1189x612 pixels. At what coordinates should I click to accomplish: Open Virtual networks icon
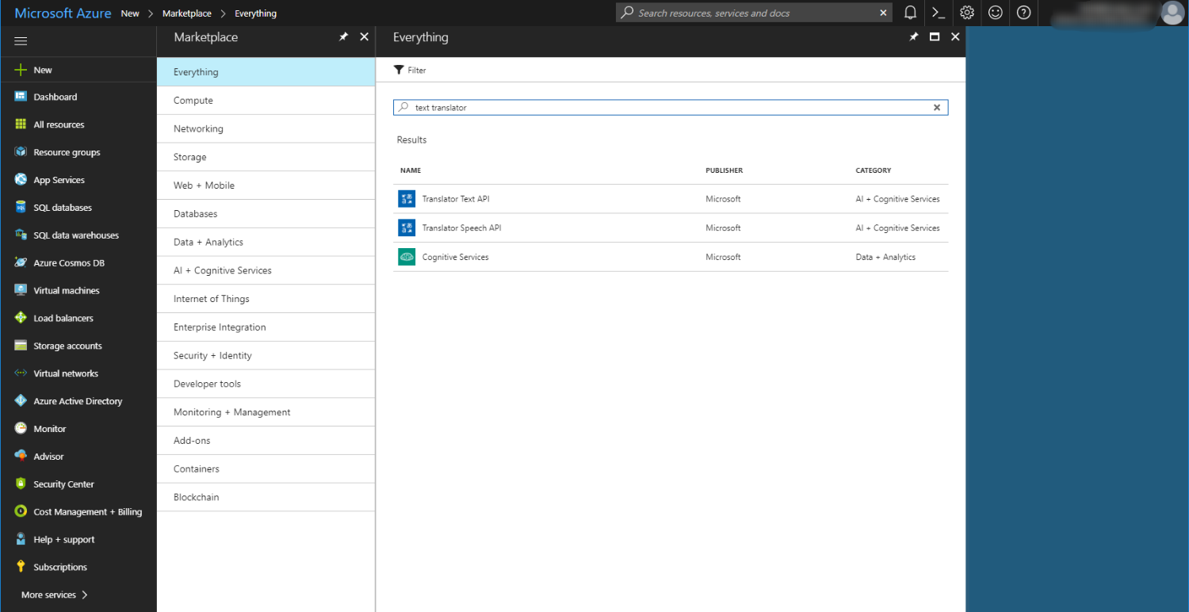21,373
